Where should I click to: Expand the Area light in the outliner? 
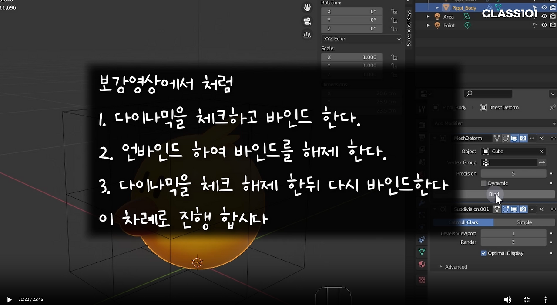(x=428, y=17)
